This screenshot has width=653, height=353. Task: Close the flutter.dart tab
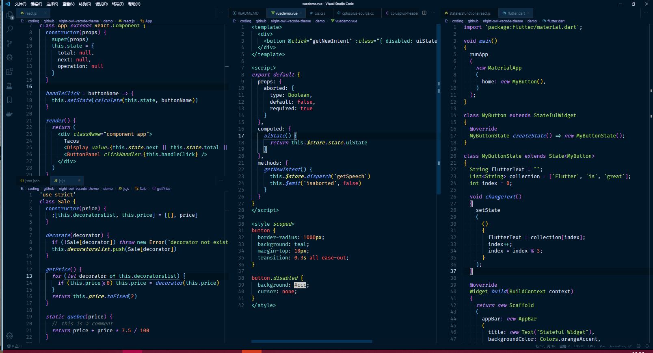[x=528, y=13]
